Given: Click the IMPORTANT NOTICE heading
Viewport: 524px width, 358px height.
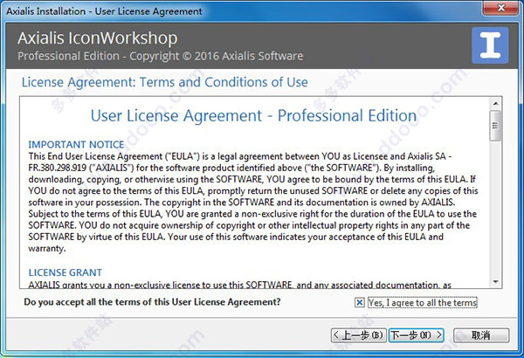Looking at the screenshot, I should pos(76,145).
